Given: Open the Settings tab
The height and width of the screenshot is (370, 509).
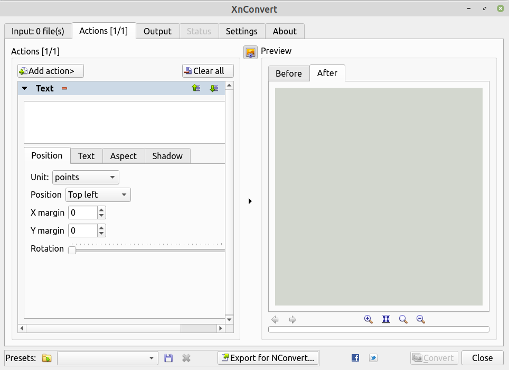Looking at the screenshot, I should pyautogui.click(x=242, y=31).
